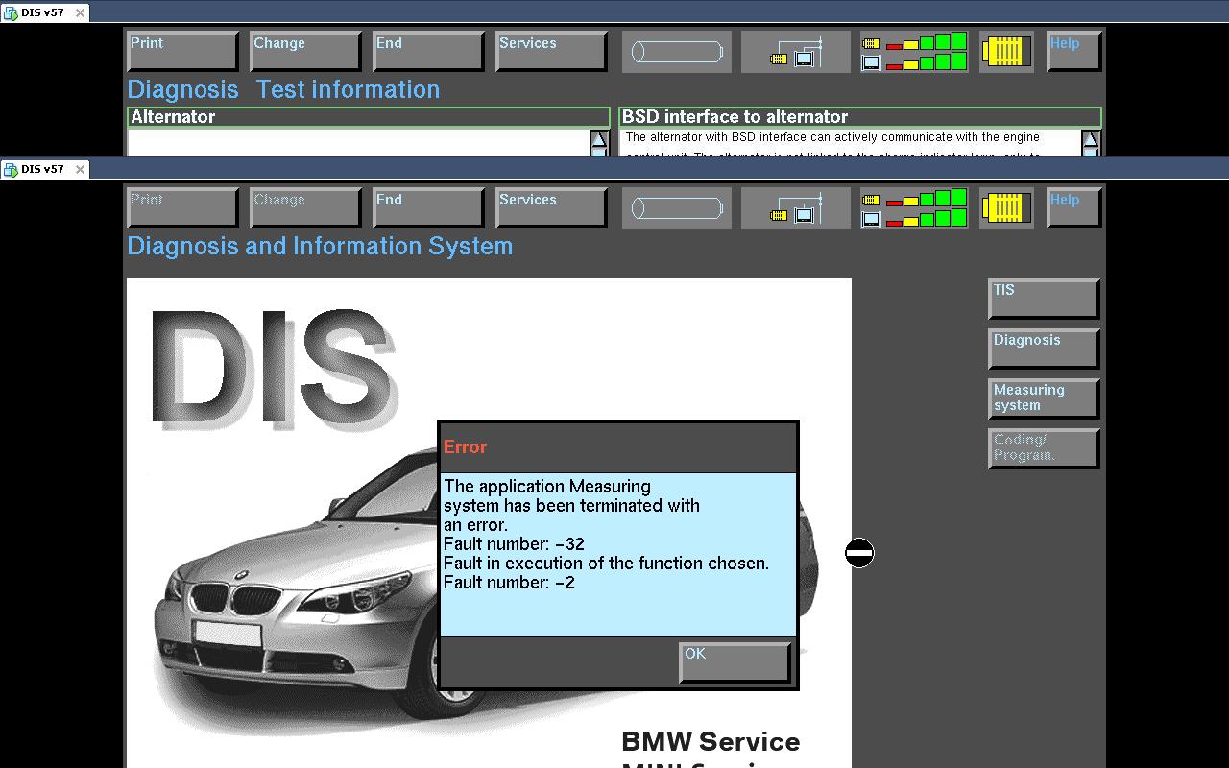Click BSD interface to alternator heading
The width and height of the screenshot is (1229, 768).
860,117
